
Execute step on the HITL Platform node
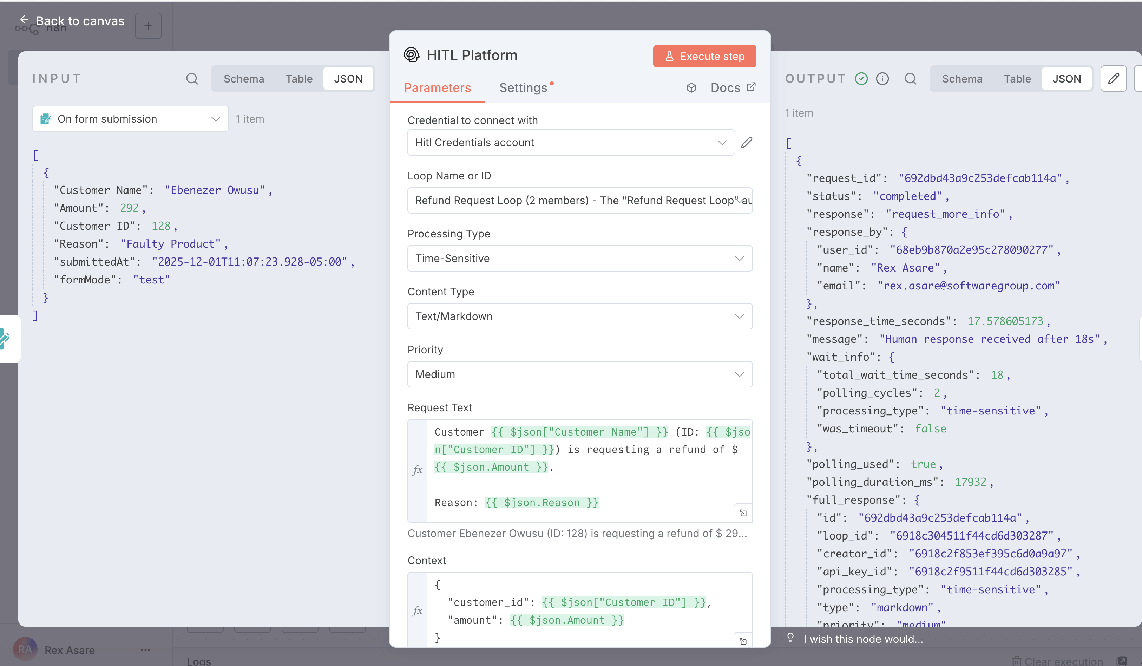click(x=704, y=56)
